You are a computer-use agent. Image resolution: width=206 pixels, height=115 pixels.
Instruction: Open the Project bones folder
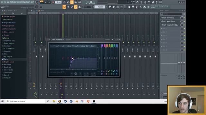pyautogui.click(x=8, y=62)
